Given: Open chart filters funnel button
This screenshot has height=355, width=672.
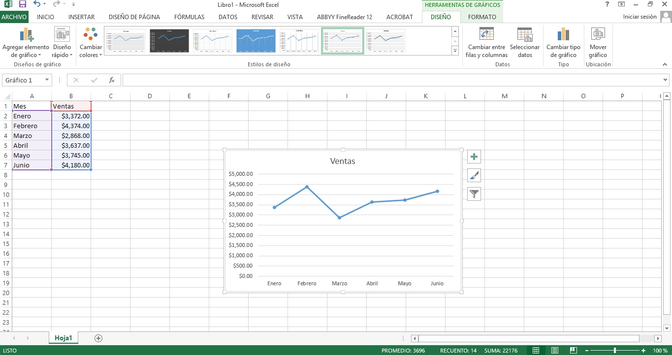Looking at the screenshot, I should pos(474,194).
